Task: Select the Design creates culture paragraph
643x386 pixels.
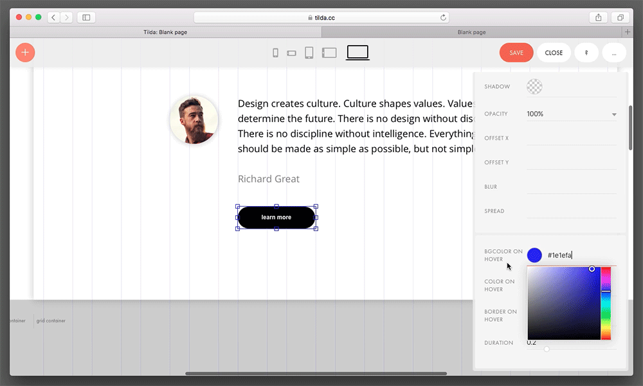Action: (x=356, y=126)
